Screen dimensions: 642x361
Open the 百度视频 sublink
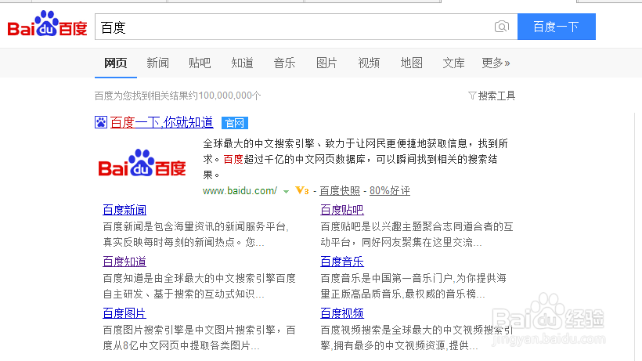(342, 313)
